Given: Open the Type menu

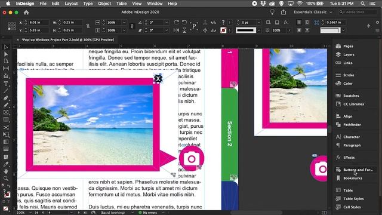Looking at the screenshot, I should pos(88,4).
